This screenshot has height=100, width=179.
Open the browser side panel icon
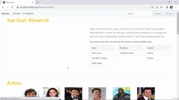[167, 7]
